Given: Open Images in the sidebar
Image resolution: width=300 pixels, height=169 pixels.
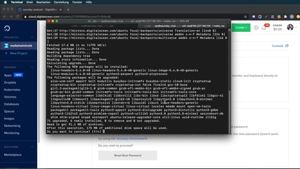Looking at the screenshot, I should tap(9, 119).
